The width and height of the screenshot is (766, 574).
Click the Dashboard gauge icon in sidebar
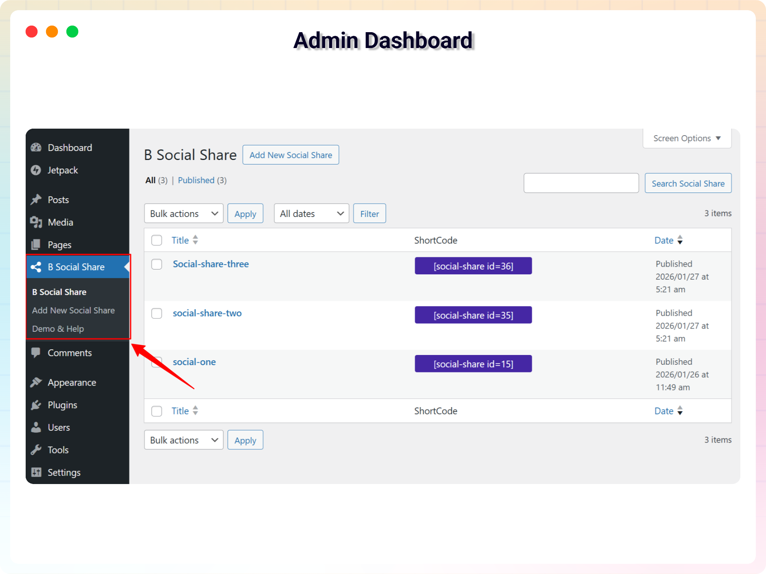(36, 147)
